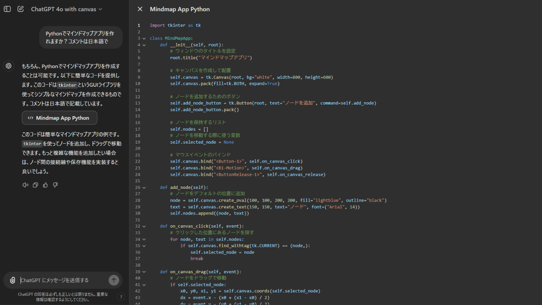Toggle the sidebar panel icon

(7, 9)
